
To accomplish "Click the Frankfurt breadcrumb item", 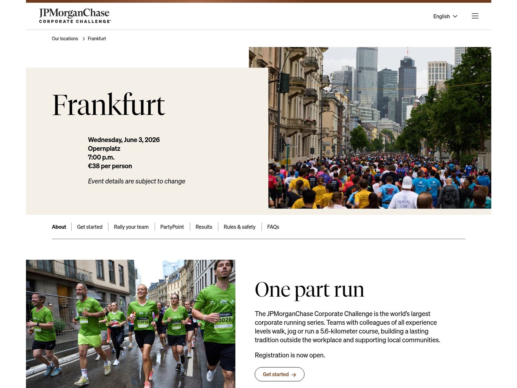I will pos(96,39).
